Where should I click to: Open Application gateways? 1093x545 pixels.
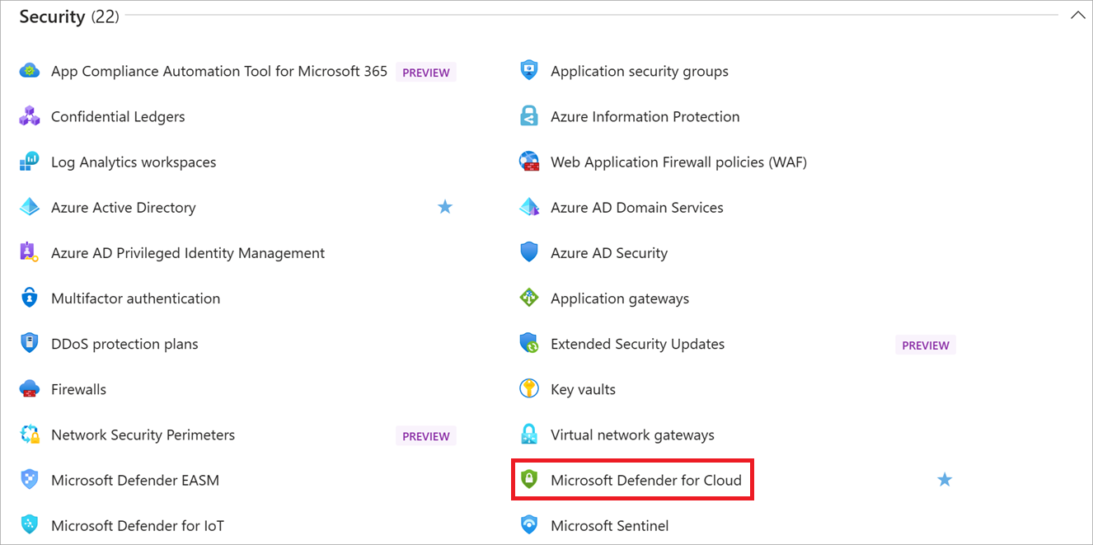pos(620,298)
